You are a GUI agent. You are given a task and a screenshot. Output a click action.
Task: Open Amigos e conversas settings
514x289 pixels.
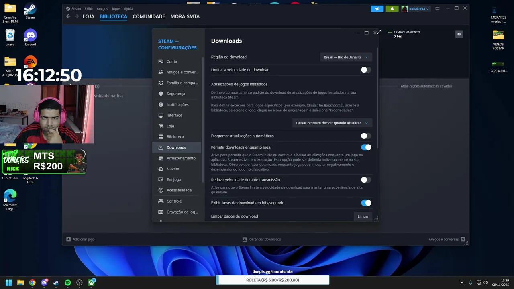[177, 72]
